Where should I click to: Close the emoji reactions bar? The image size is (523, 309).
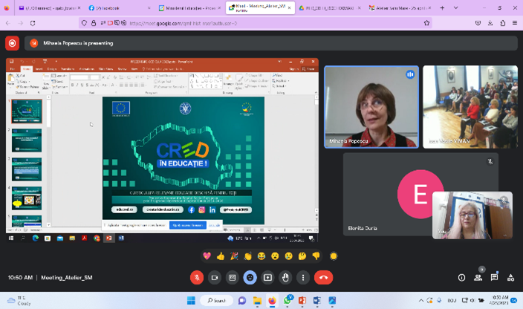click(250, 277)
